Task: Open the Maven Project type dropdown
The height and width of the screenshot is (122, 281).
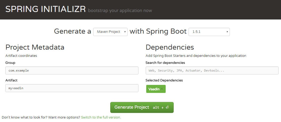Action: tap(110, 32)
